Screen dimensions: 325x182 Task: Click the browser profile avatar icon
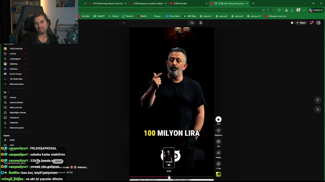pos(298,10)
